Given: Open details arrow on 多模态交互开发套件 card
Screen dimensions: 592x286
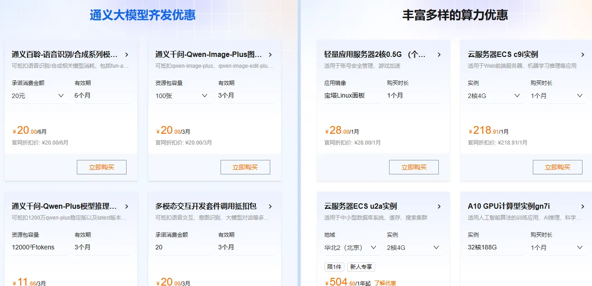Looking at the screenshot, I should (271, 206).
